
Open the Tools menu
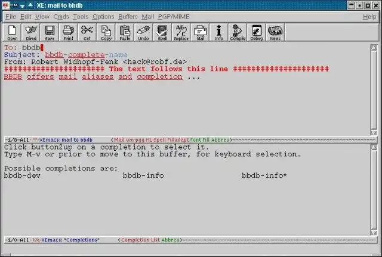[81, 17]
